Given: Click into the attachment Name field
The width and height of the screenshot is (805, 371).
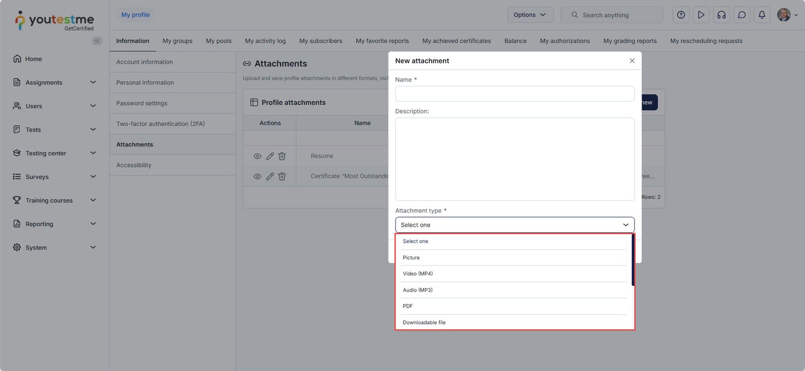Looking at the screenshot, I should tap(514, 94).
